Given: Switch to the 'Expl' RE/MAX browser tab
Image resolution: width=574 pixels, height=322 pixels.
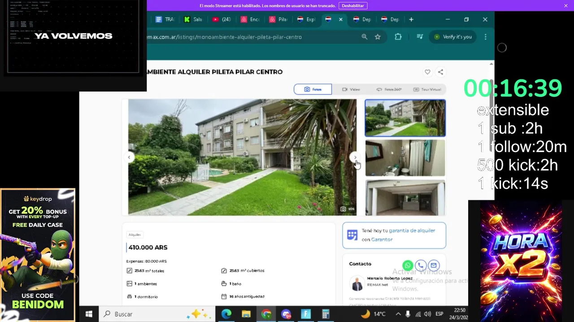Looking at the screenshot, I should coord(306,19).
